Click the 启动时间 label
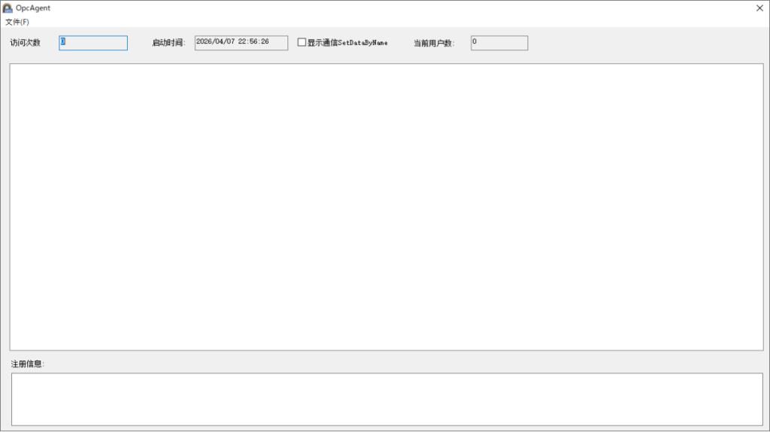770x432 pixels. coord(168,43)
